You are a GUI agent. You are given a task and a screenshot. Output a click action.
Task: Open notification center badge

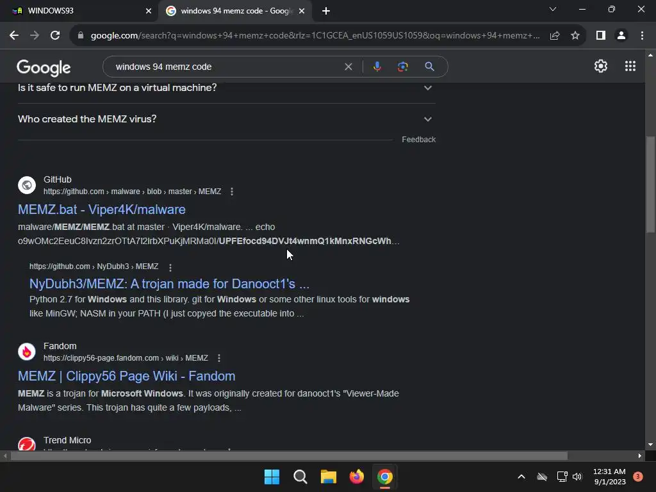coord(638,477)
